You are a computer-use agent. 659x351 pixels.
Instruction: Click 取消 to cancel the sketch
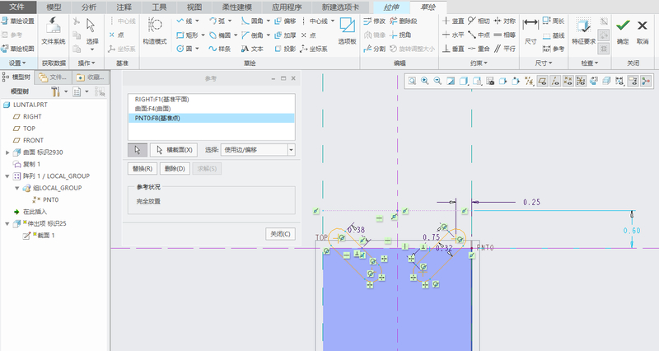643,30
